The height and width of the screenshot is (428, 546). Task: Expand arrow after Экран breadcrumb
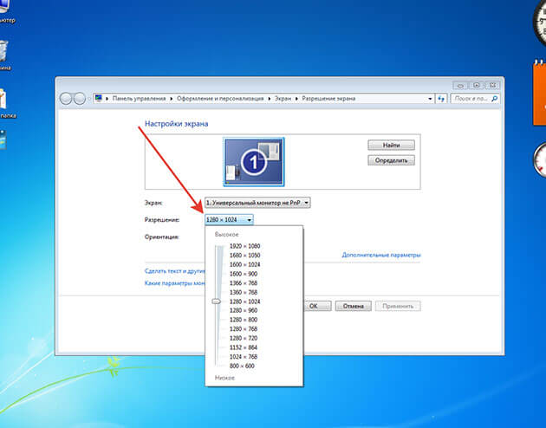click(296, 99)
